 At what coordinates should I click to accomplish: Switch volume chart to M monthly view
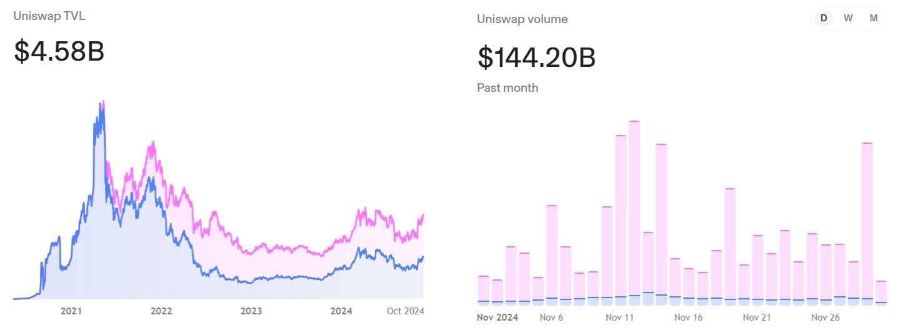[873, 18]
